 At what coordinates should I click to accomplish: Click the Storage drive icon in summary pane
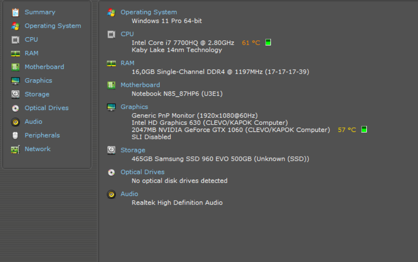[111, 150]
